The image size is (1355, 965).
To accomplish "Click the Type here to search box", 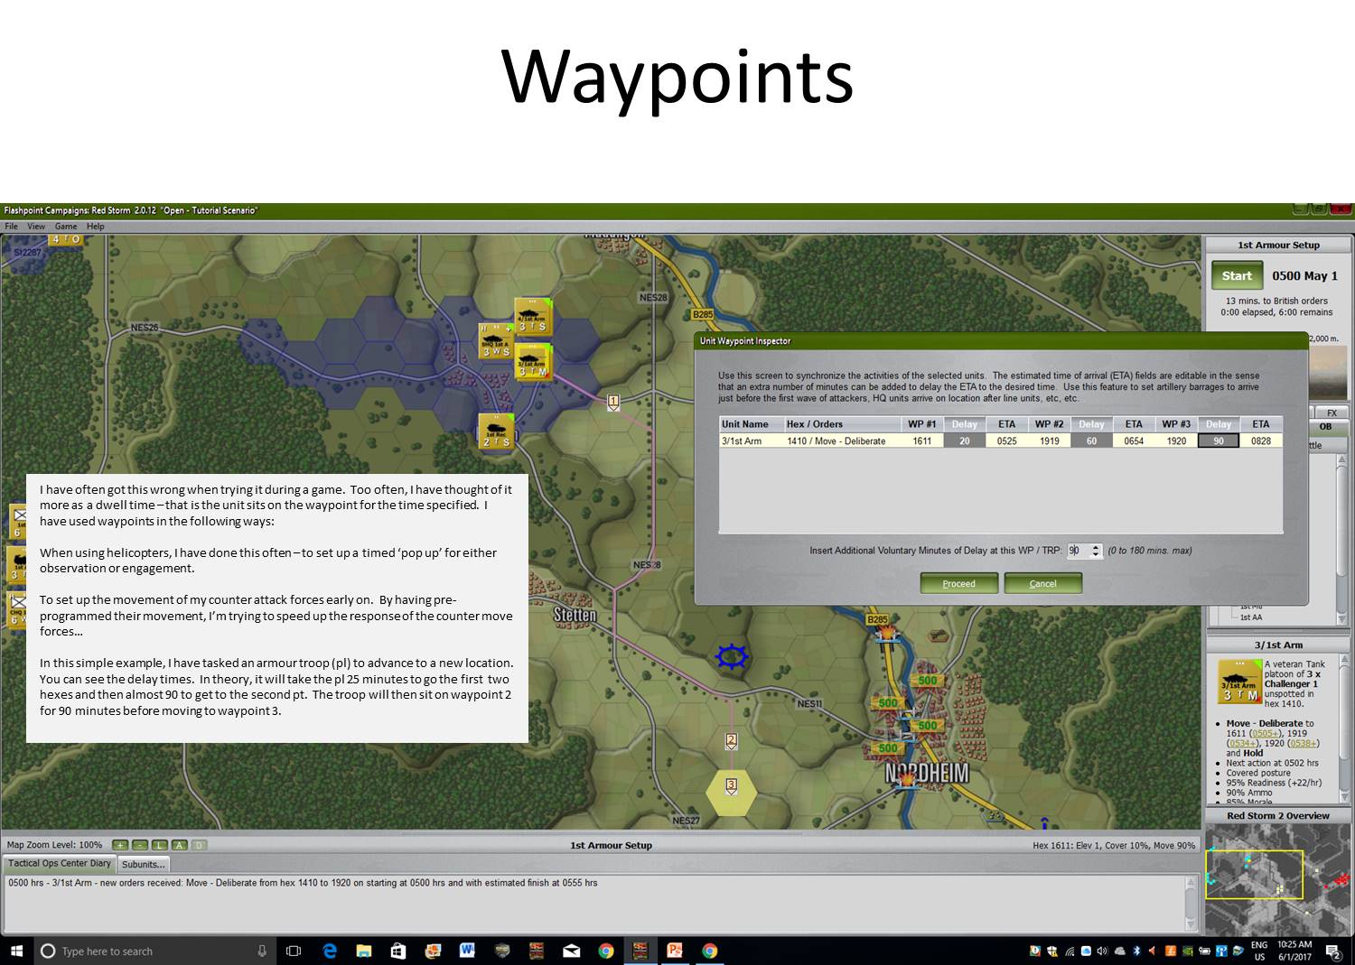I will pos(154,951).
